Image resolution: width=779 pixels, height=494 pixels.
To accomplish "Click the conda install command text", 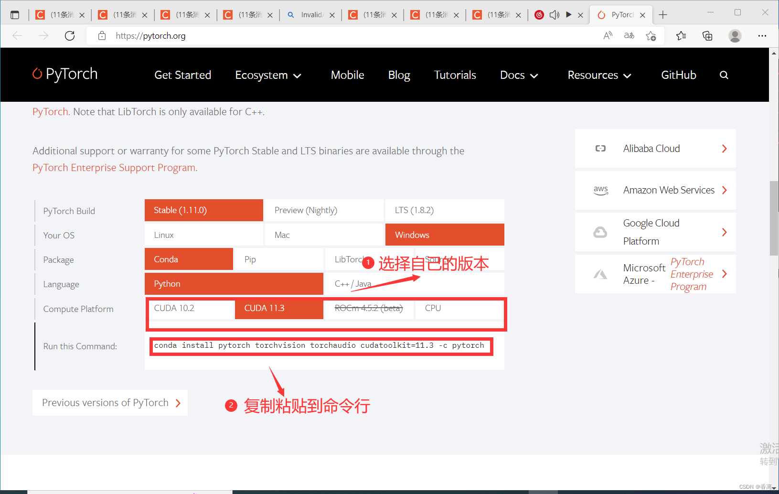I will 319,345.
